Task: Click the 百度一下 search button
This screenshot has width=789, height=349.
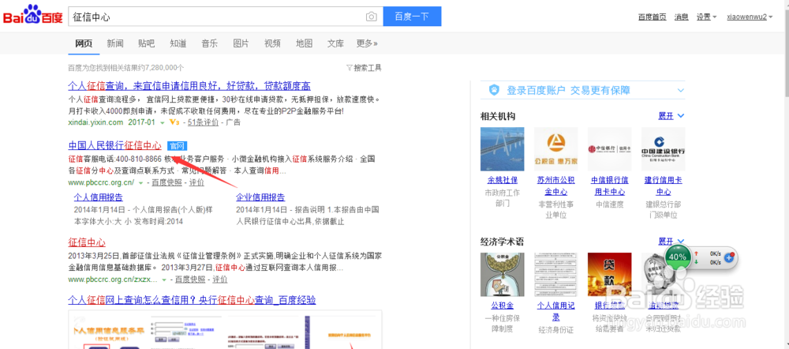Action: [x=412, y=17]
